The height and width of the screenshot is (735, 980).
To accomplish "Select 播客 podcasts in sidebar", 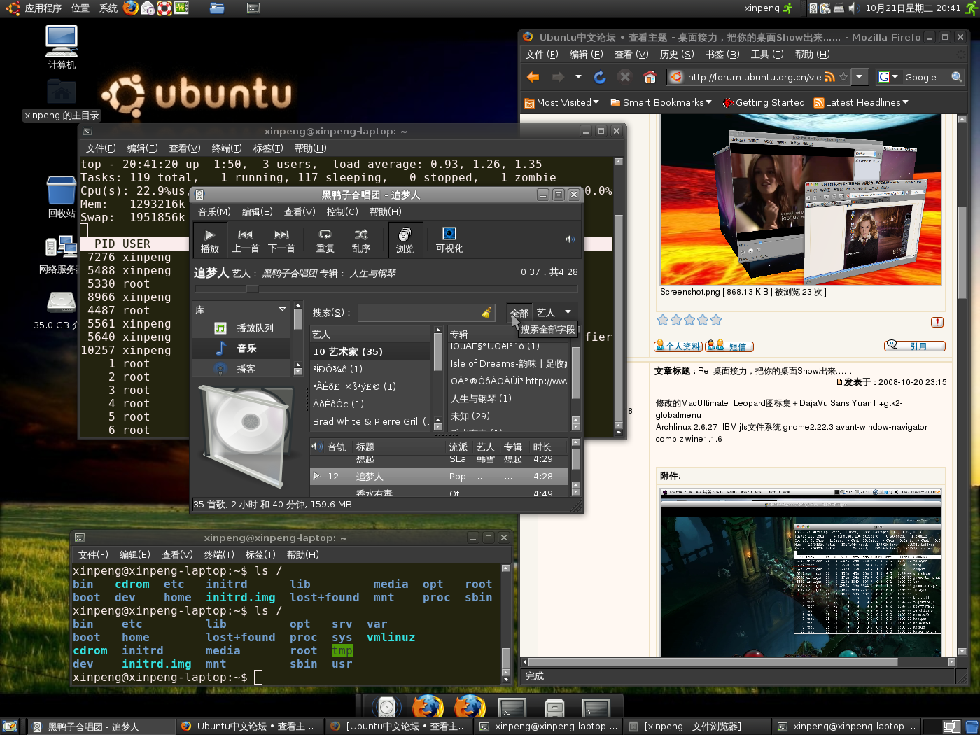I will pyautogui.click(x=241, y=369).
